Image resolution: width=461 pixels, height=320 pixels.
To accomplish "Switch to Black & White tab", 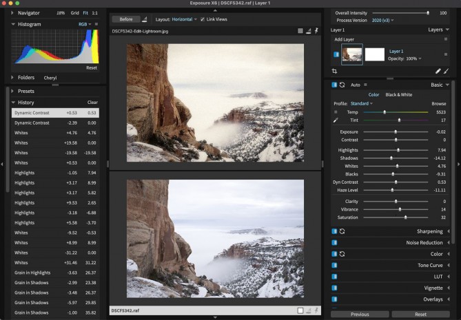I will pos(399,94).
